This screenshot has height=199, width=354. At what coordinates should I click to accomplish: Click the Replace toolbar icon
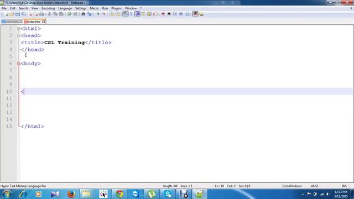pos(90,14)
